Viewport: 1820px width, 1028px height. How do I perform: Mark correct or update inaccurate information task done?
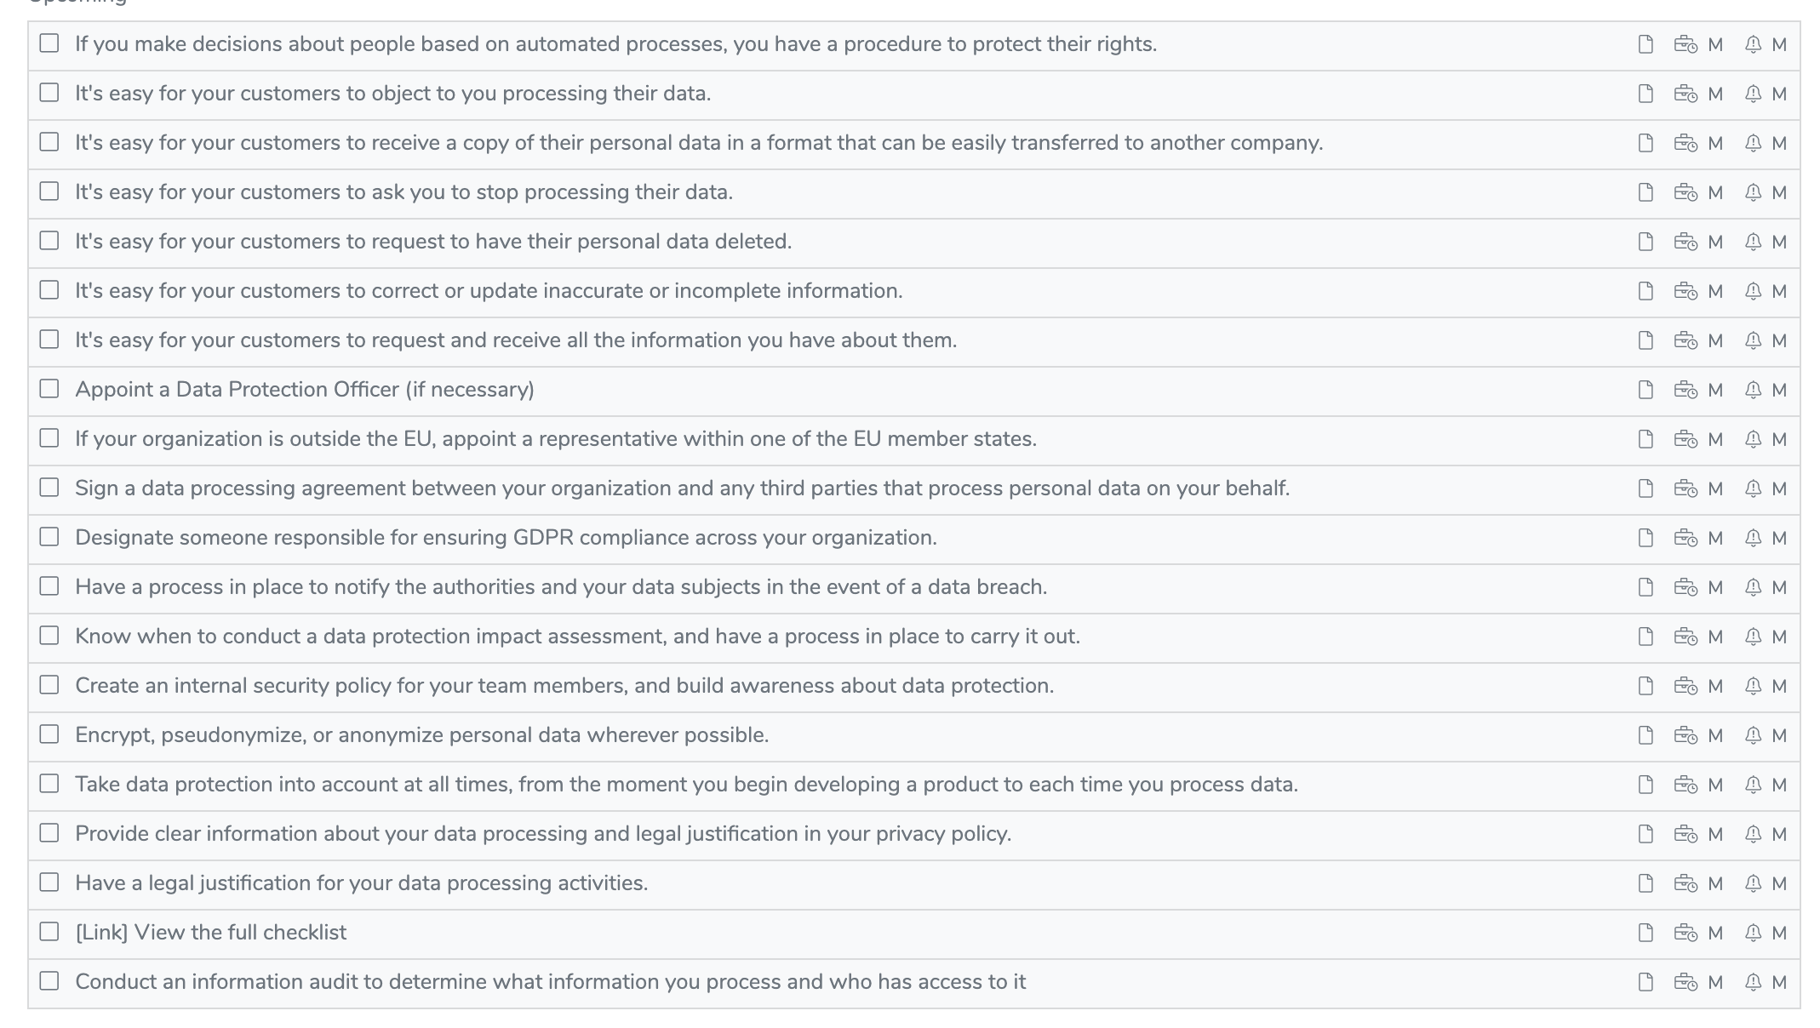click(x=49, y=290)
